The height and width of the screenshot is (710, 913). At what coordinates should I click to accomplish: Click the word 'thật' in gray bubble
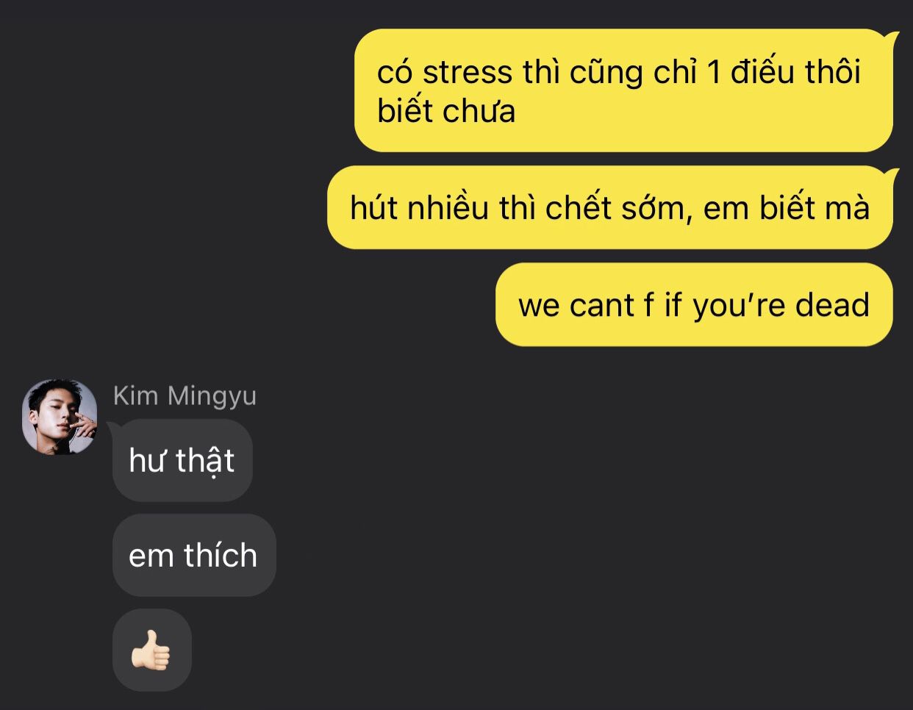205,461
